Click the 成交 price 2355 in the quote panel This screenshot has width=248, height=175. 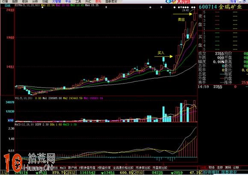tap(219, 54)
